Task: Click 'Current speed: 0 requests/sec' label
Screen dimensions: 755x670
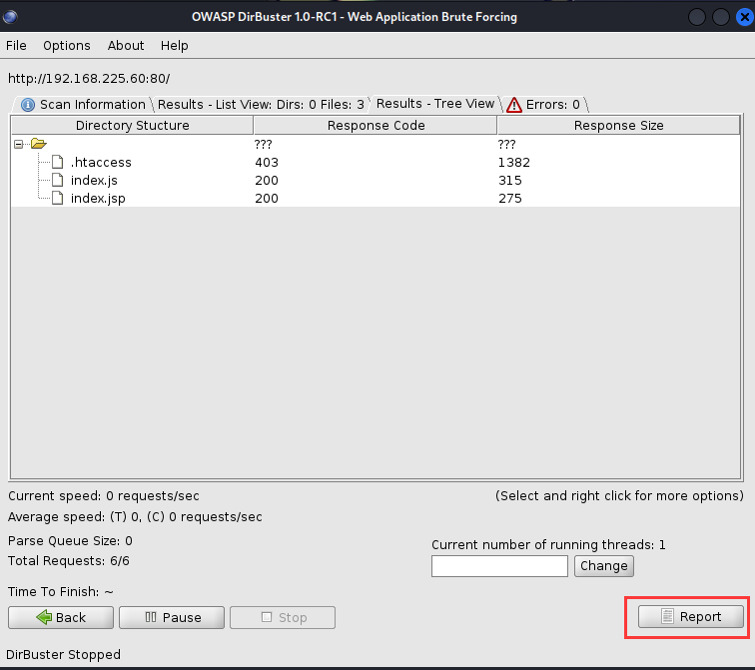Action: 104,496
